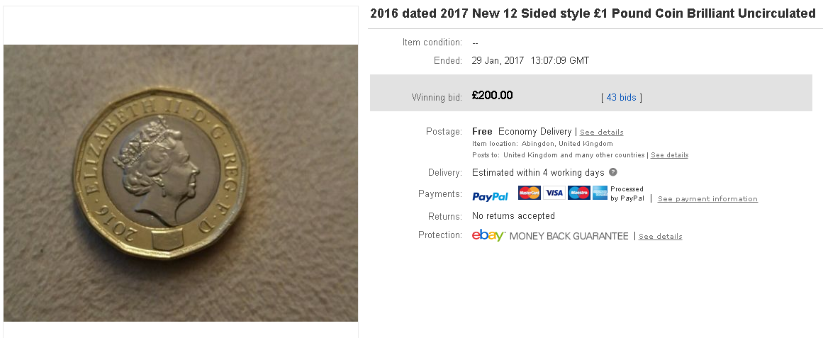This screenshot has height=338, width=823.
Task: Open See payment information link
Action: point(707,198)
